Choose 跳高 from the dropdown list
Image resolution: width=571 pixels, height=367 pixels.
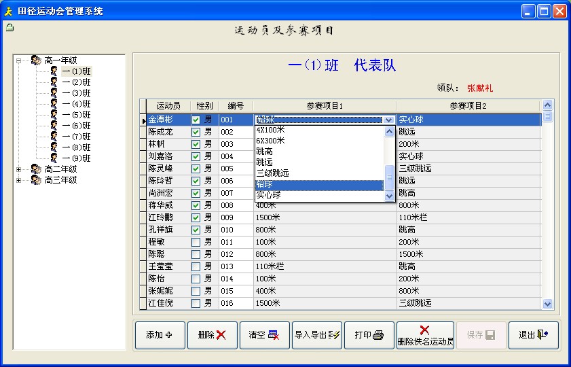[x=265, y=152]
